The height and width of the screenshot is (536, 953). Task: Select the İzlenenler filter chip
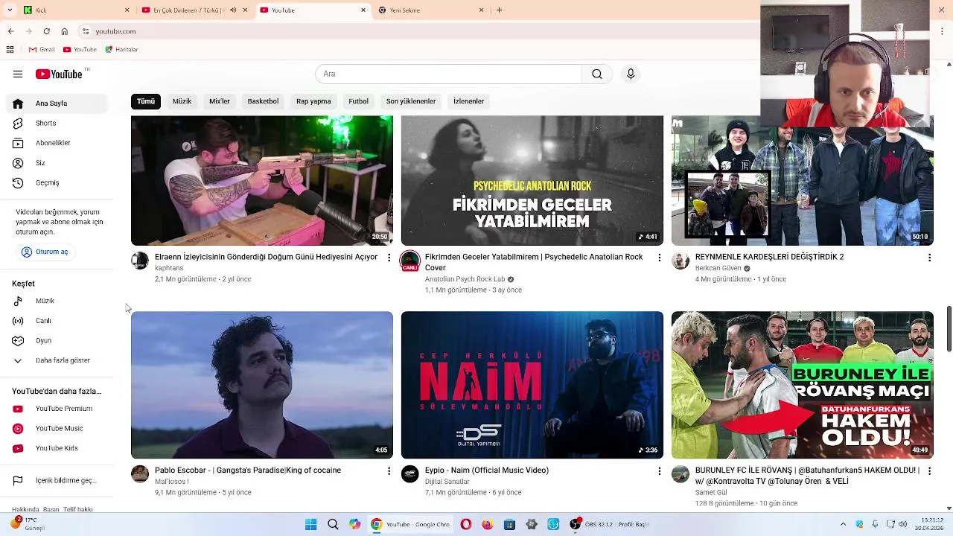pyautogui.click(x=468, y=101)
